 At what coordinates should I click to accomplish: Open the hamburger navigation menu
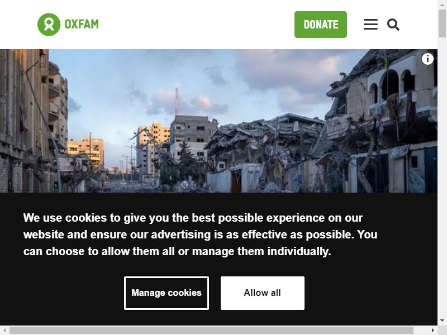coord(370,25)
